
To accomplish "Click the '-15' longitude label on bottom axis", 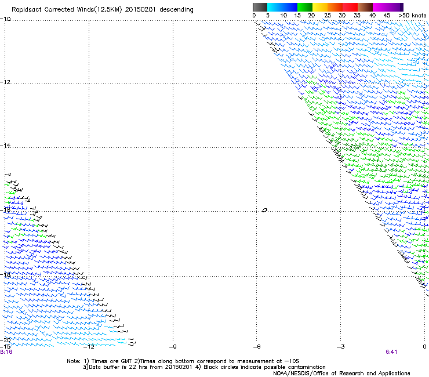I will (5, 346).
